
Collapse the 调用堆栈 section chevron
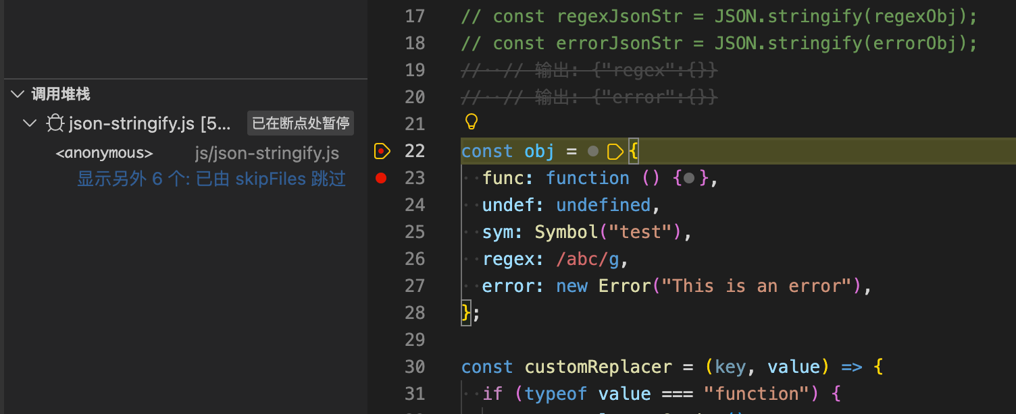point(18,94)
